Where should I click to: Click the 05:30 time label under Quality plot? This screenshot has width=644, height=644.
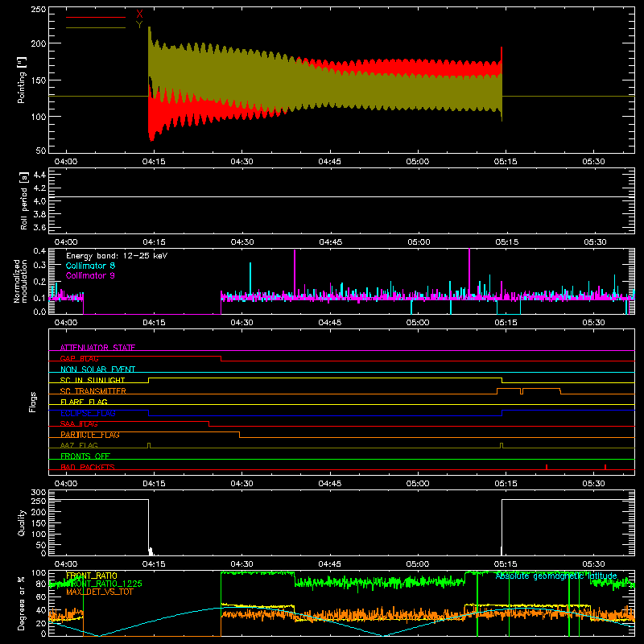(593, 564)
